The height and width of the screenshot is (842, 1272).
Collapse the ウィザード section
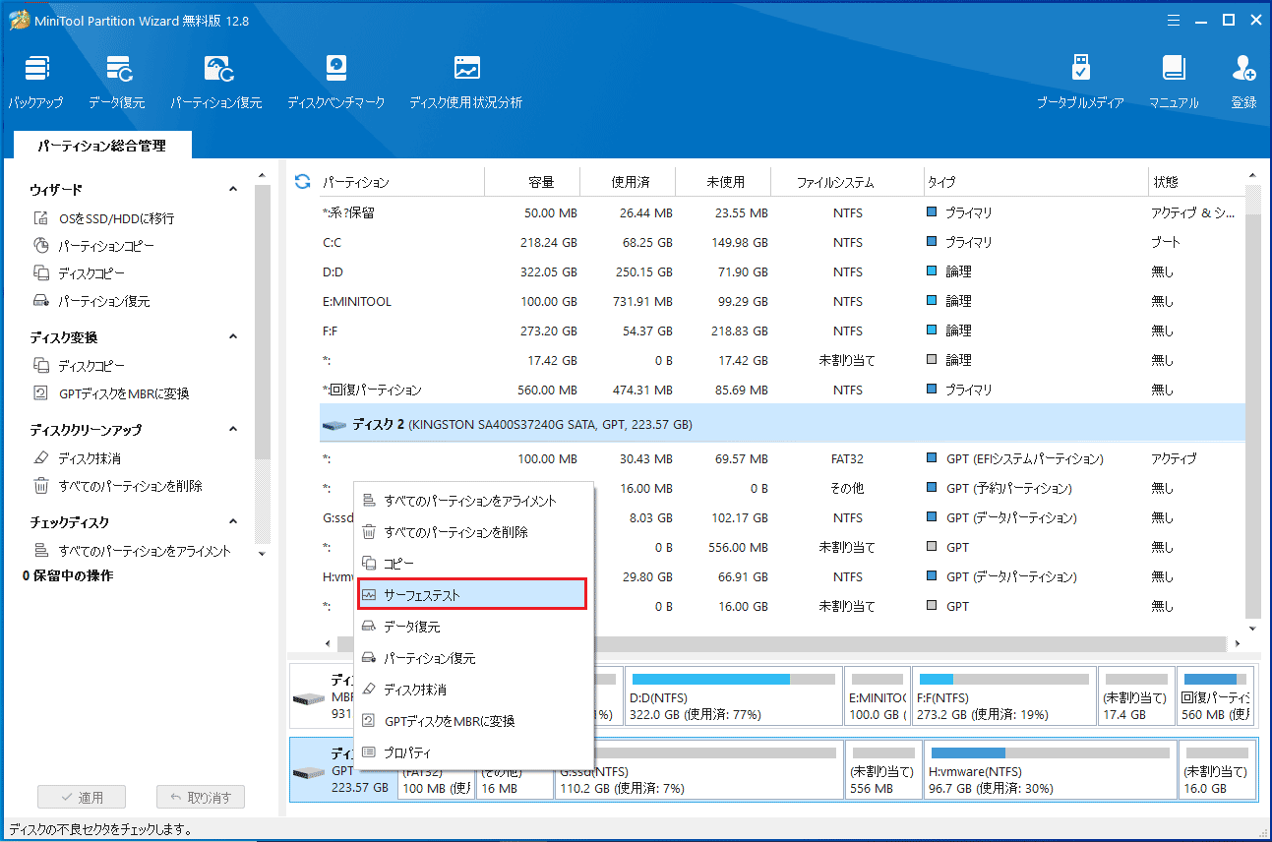(233, 189)
